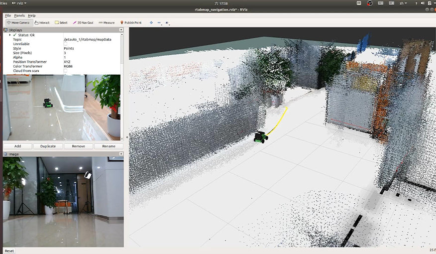Close the Displays panel

(x=121, y=30)
